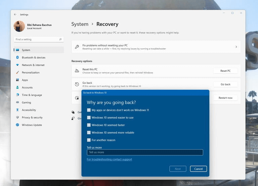Open 'For troubleshooting contact support' link

pyautogui.click(x=110, y=160)
